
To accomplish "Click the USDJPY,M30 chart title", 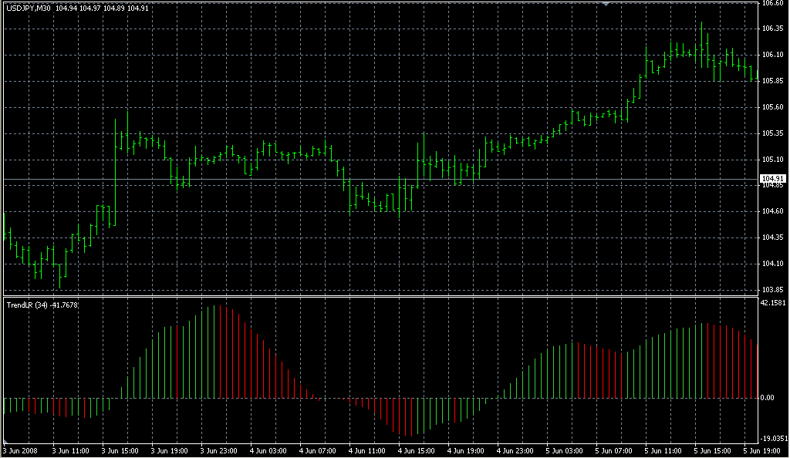I will 29,8.
